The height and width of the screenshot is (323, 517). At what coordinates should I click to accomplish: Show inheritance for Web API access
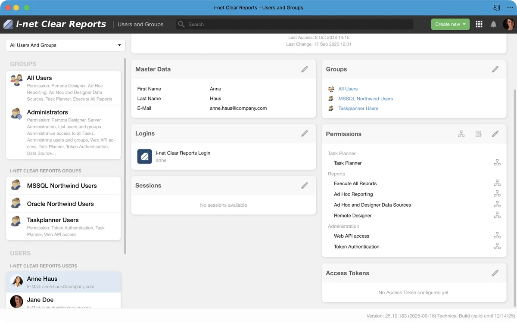point(497,236)
